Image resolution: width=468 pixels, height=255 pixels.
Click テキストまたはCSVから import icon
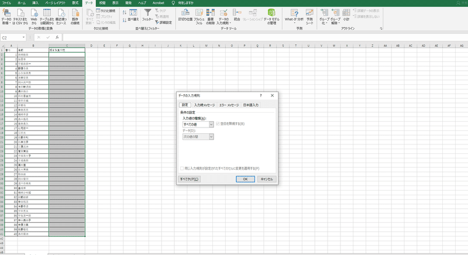coord(20,17)
